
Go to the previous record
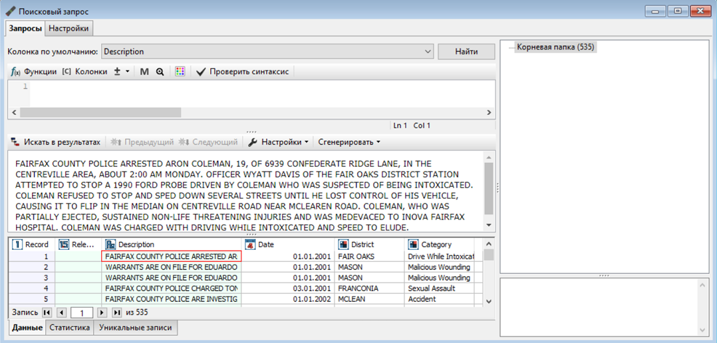coord(63,313)
